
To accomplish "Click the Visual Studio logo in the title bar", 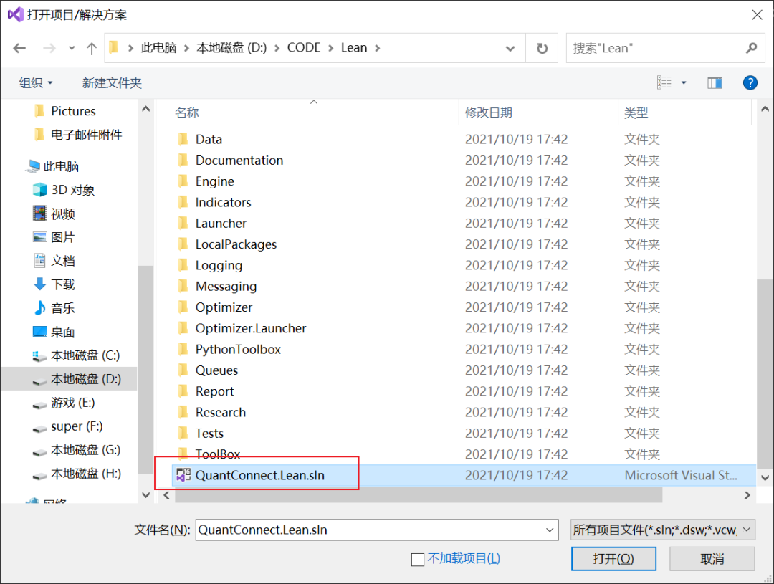I will point(14,14).
